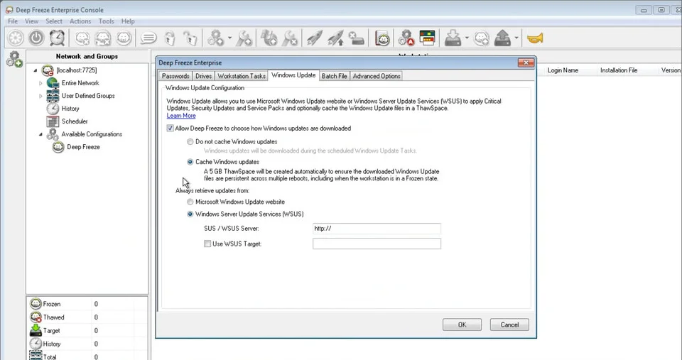The image size is (682, 360).
Task: Switch to the Drives tab
Action: pos(204,76)
